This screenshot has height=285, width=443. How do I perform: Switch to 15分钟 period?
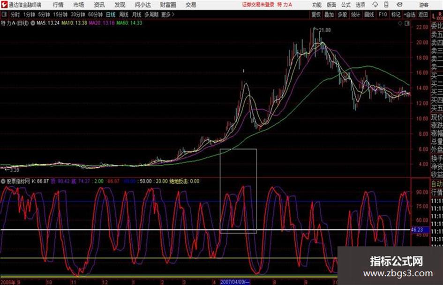coord(60,15)
